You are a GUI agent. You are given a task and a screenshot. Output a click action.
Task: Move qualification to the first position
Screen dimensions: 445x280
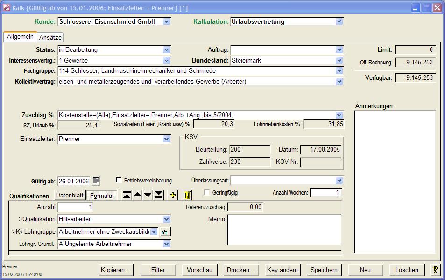click(127, 195)
